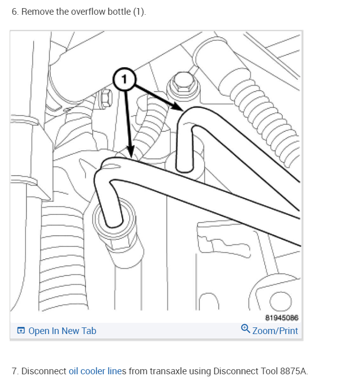The height and width of the screenshot is (387, 346).
Task: Click arrowhead pointing at lower hose
Action: (130, 152)
